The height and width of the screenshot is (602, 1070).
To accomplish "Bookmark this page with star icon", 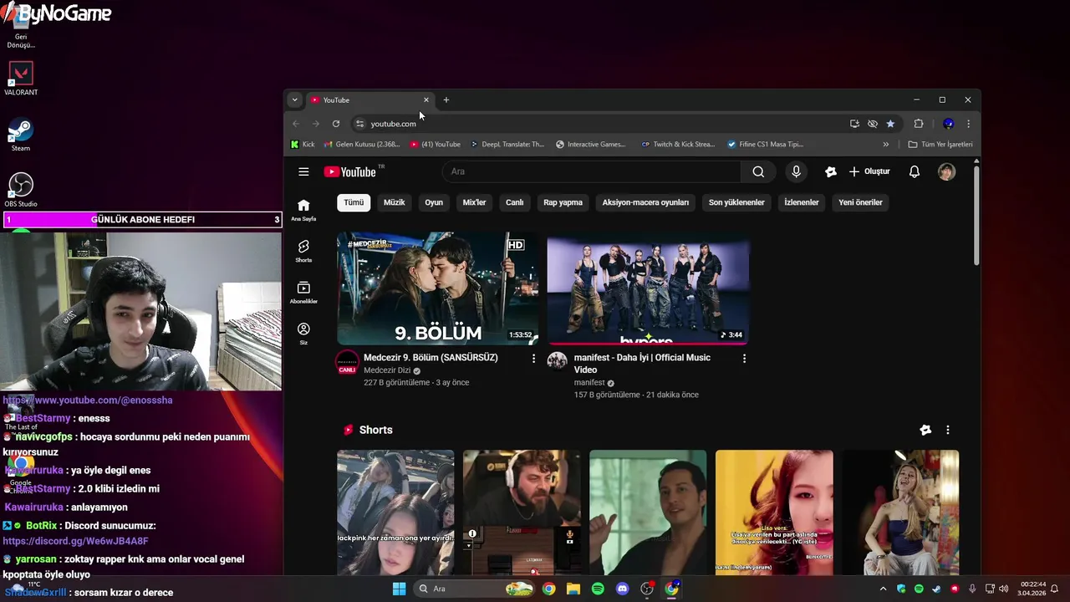I will pos(890,124).
